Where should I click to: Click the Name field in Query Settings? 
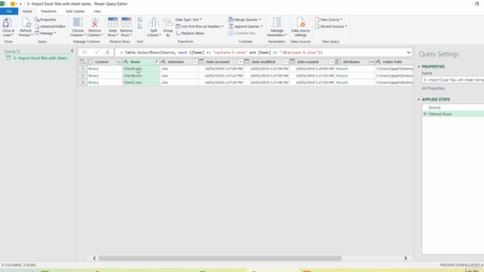(x=453, y=80)
